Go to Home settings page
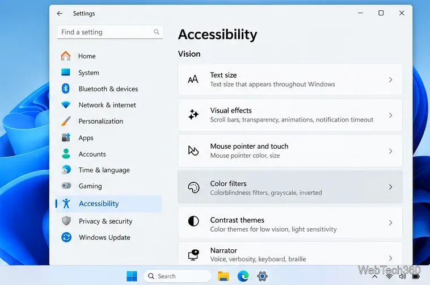 pos(87,56)
